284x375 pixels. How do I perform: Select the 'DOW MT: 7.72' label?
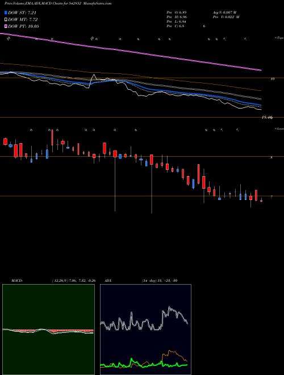pyautogui.click(x=23, y=20)
